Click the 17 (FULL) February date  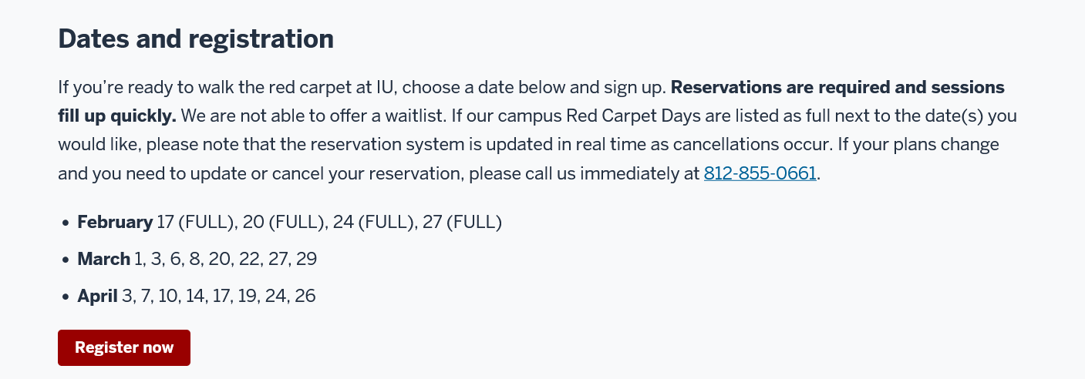[x=195, y=223]
